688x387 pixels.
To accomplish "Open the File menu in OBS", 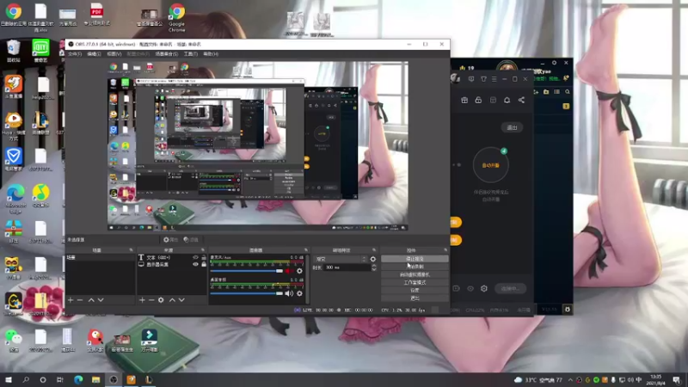I will pyautogui.click(x=75, y=54).
